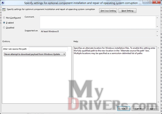Viewport: 162px width, 114px height.
Task: Click the Comment box scroll down arrow
Action: coord(157,26)
